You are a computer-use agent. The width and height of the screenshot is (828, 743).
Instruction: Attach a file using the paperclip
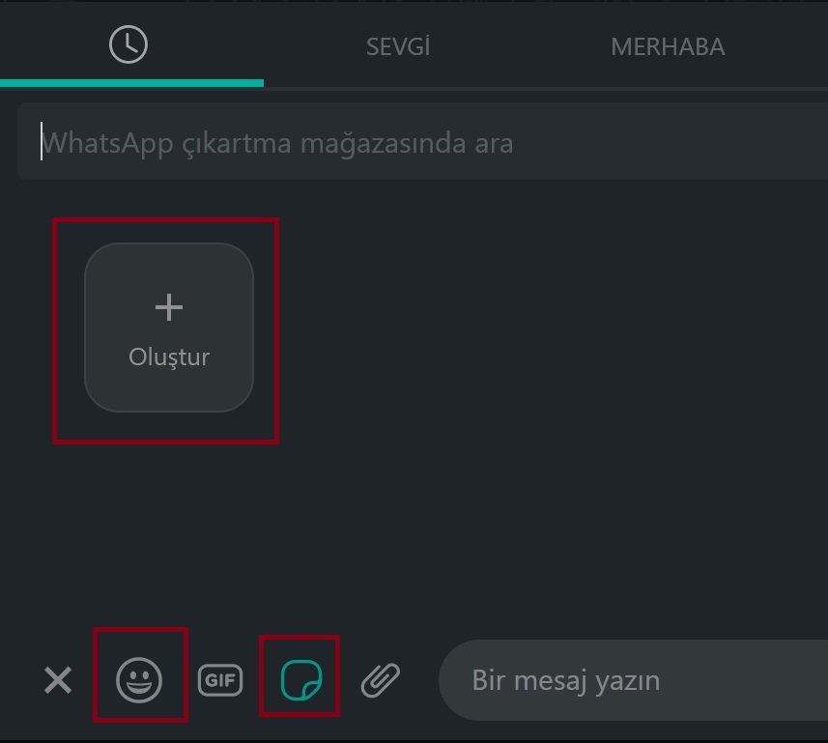[x=381, y=680]
